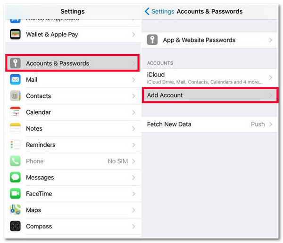
Task: Expand the Phone No SIM chevron
Action: point(133,161)
